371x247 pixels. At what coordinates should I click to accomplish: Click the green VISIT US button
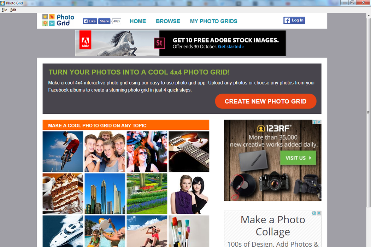(298, 158)
